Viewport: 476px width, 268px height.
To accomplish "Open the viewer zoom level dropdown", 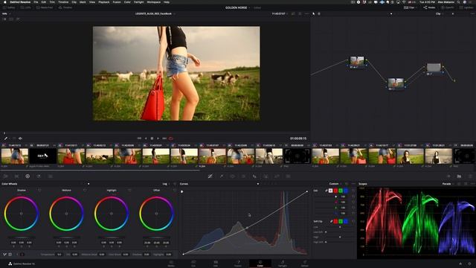I will [6, 13].
